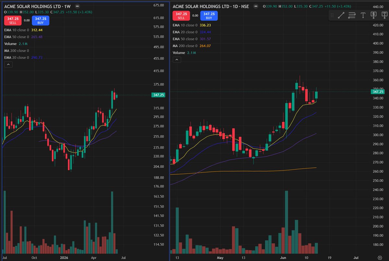389x261 pixels.
Task: Click 180.00 on daily price scale
Action: pyautogui.click(x=378, y=244)
